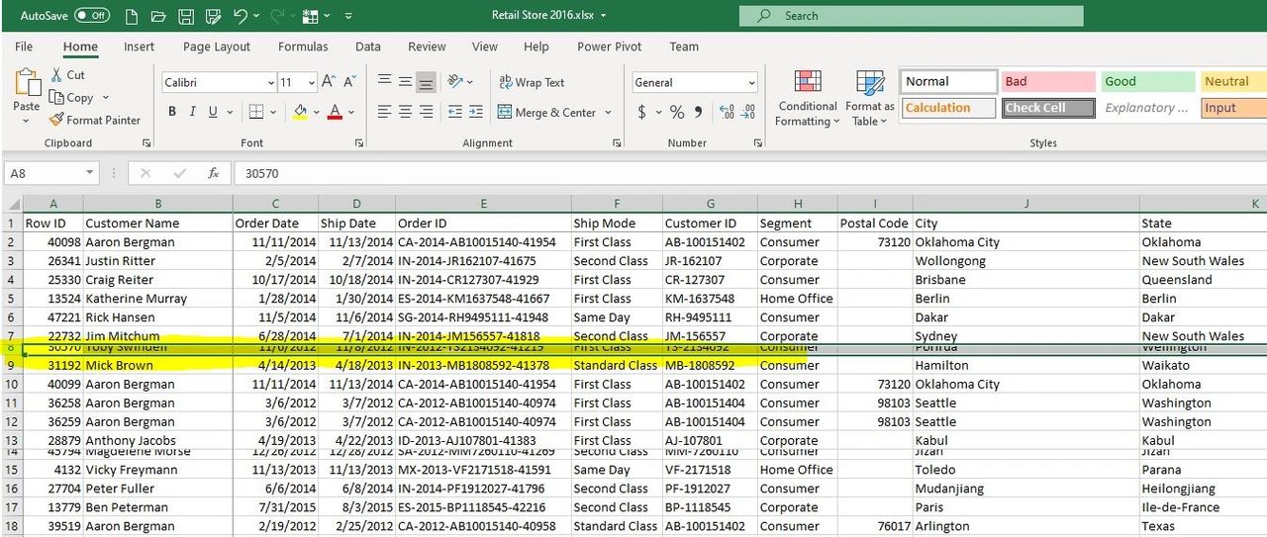1267x537 pixels.
Task: Click the Undo arrow icon
Action: click(240, 16)
